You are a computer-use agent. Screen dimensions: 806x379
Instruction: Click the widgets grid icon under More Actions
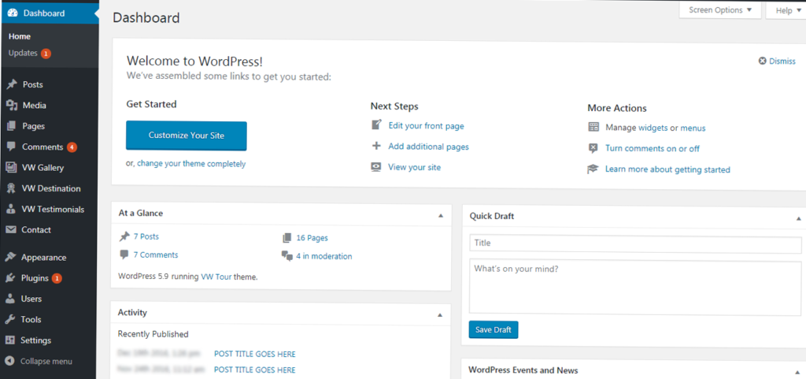point(593,127)
